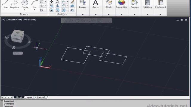Open the Array tool flyout arrow
The image size is (191, 107).
tap(67, 10)
